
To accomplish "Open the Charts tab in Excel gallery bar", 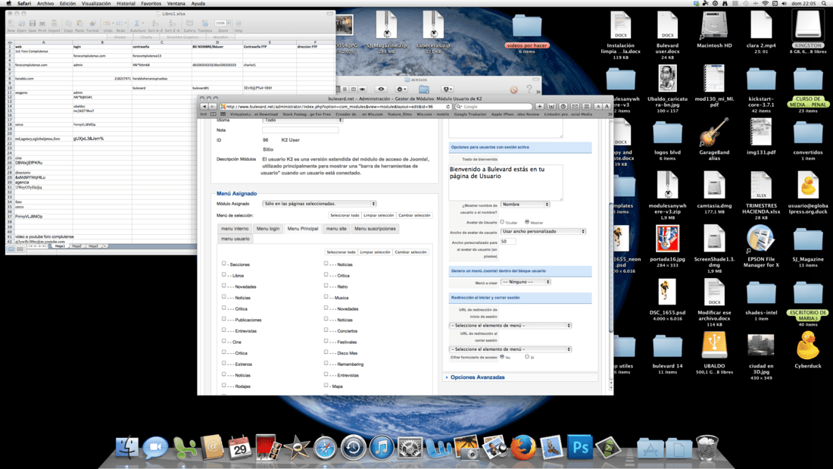I will pyautogui.click(x=146, y=37).
